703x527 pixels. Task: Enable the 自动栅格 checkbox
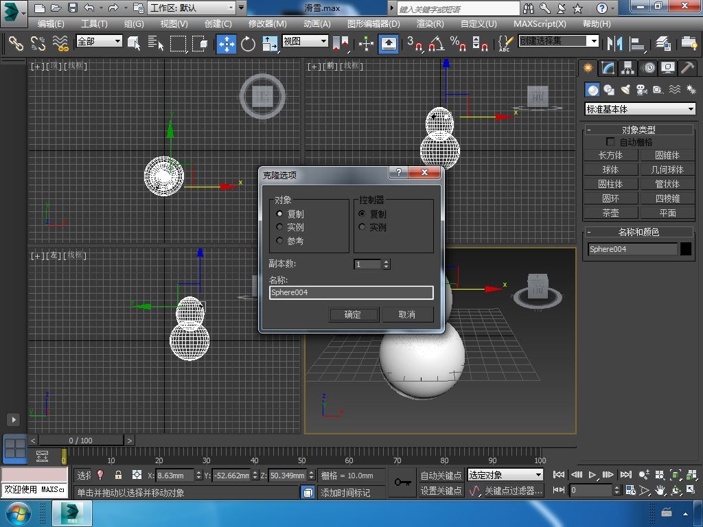click(610, 141)
